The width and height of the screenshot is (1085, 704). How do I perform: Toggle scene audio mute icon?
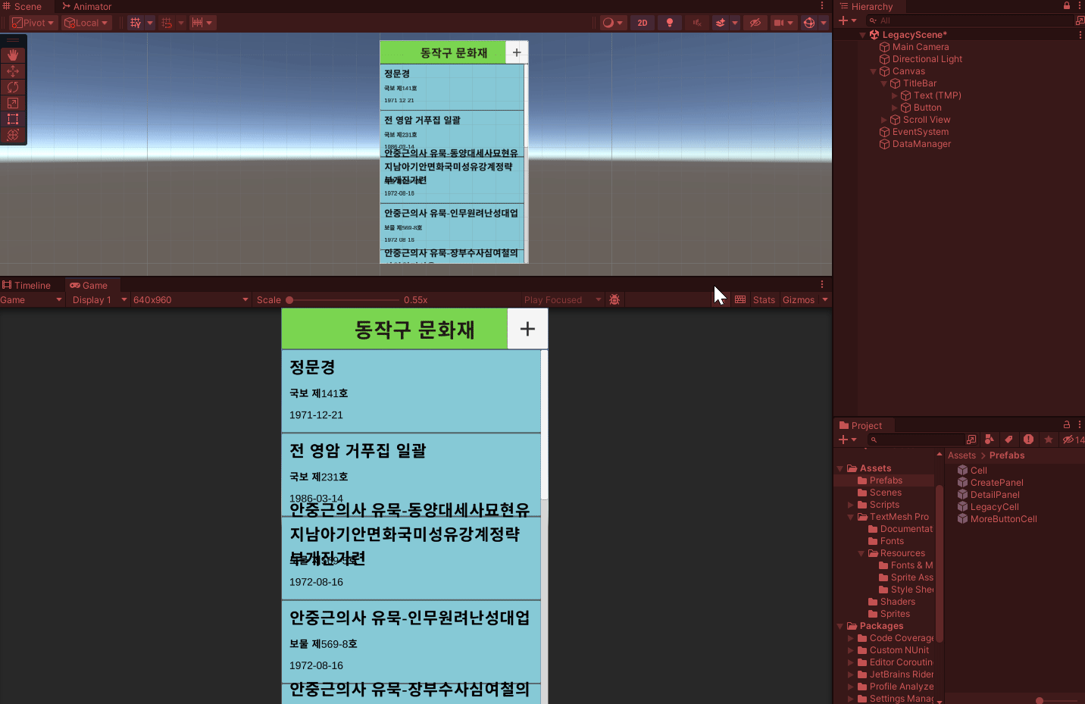697,23
